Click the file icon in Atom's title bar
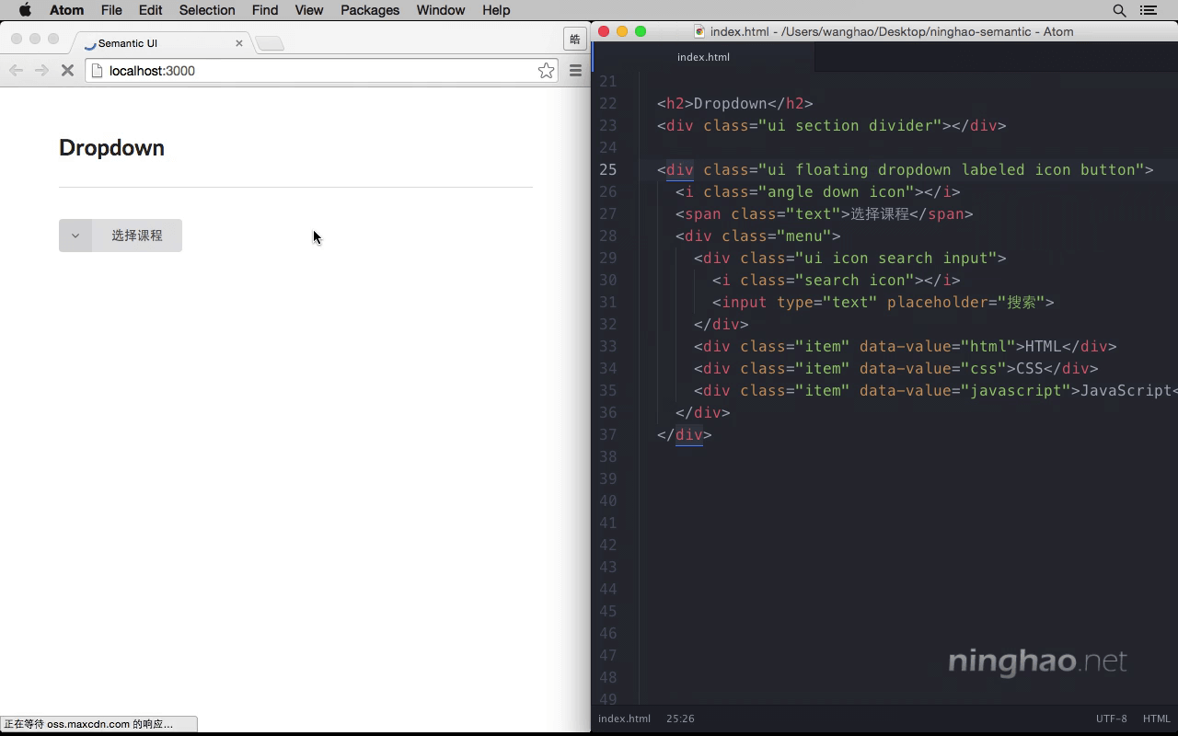 click(x=699, y=31)
